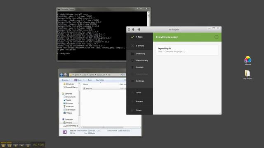Click the file type icon in Explorer details pane
Viewport: 264px width, 148px height.
(x=65, y=132)
